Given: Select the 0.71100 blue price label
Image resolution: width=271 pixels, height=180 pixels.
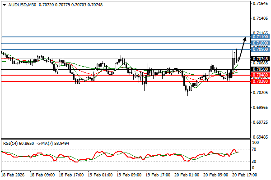Looking at the screenshot, I should pos(260,37).
